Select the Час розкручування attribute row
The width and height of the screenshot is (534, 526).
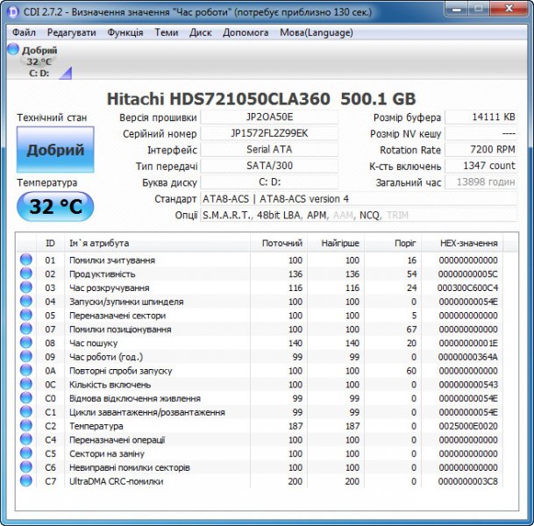tap(259, 288)
